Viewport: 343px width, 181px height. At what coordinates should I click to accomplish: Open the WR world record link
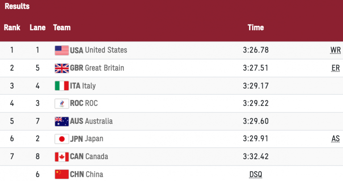coord(335,50)
